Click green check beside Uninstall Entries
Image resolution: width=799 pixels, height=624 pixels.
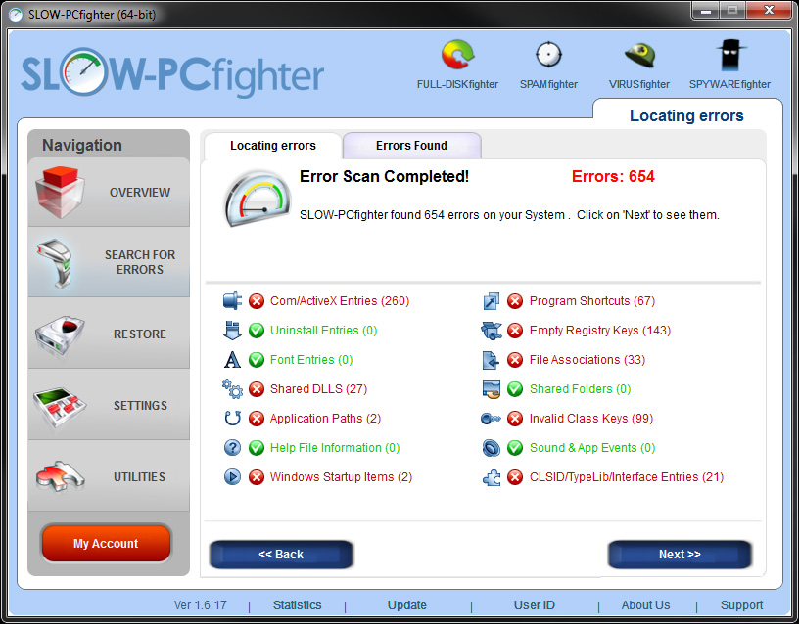tap(257, 331)
